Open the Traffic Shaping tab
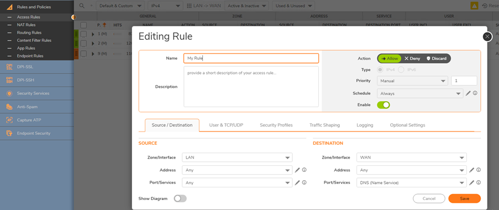This screenshot has height=210, width=499. pyautogui.click(x=324, y=125)
